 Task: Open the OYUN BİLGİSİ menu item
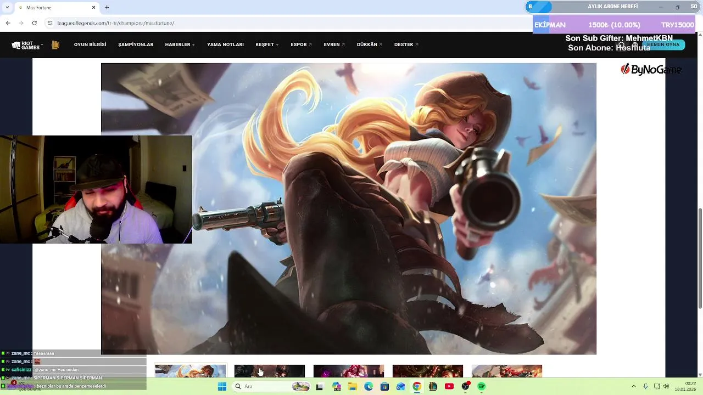click(90, 44)
